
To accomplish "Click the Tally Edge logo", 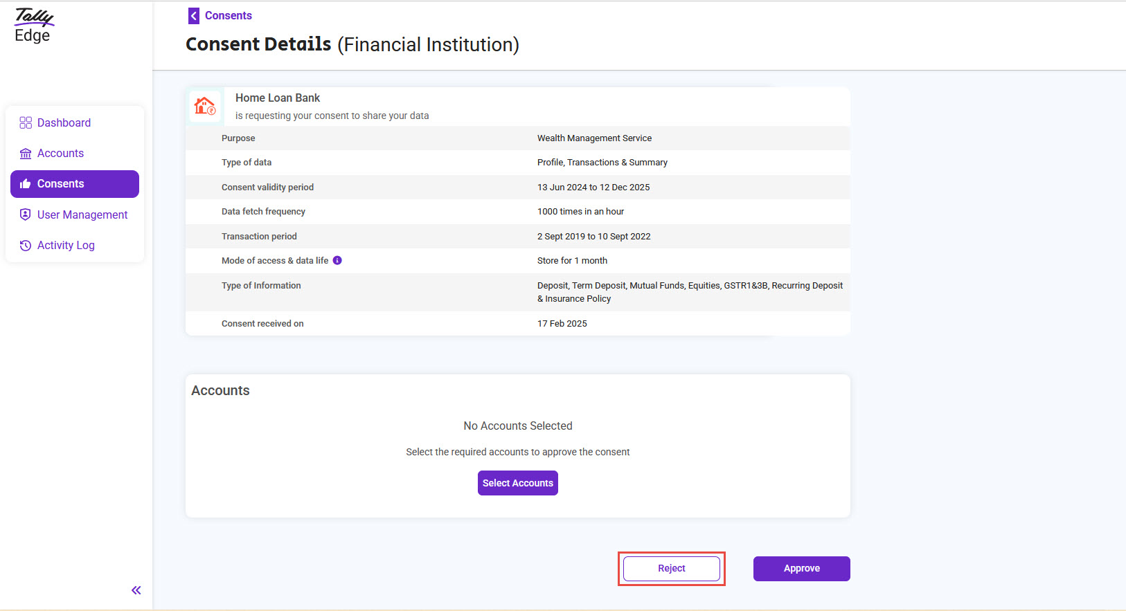I will [x=33, y=26].
